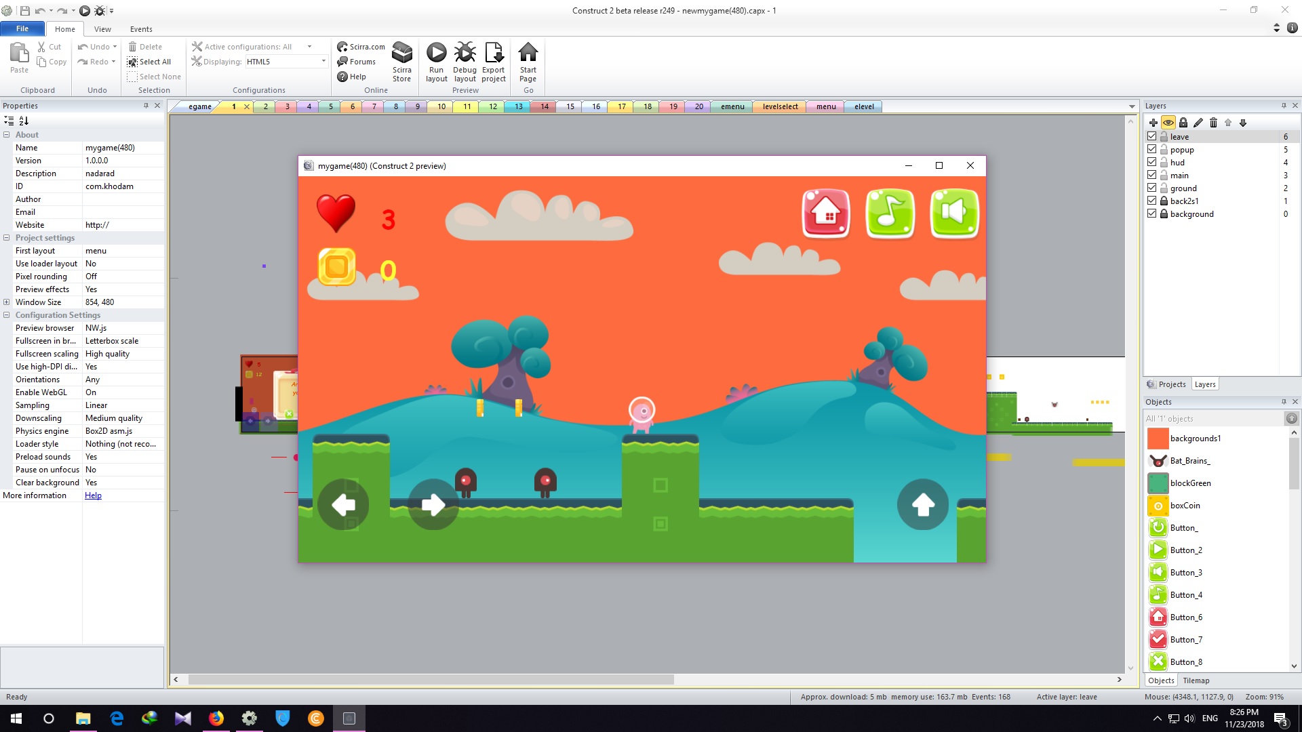The width and height of the screenshot is (1302, 732).
Task: Toggle visibility checkbox of ground layer
Action: coord(1151,188)
